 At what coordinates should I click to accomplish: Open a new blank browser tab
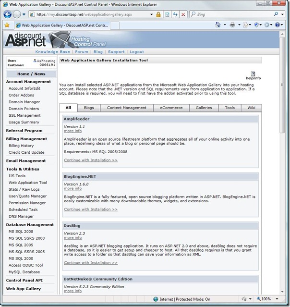pos(115,25)
